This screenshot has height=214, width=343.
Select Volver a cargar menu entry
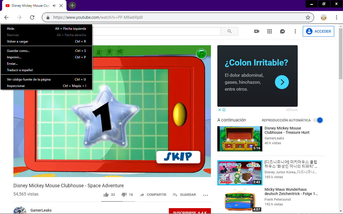coord(46,41)
